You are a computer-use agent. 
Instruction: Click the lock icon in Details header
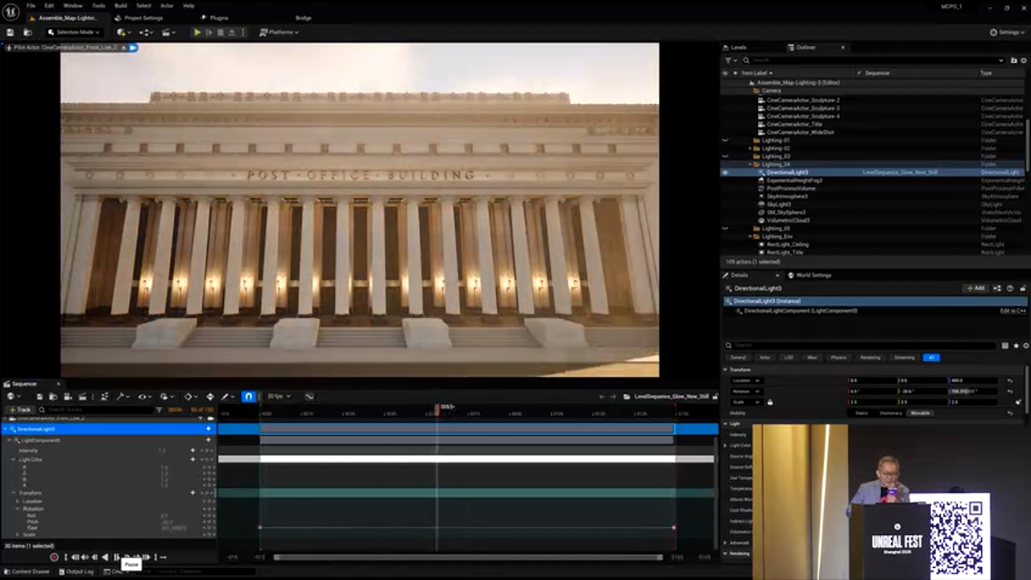[1023, 288]
